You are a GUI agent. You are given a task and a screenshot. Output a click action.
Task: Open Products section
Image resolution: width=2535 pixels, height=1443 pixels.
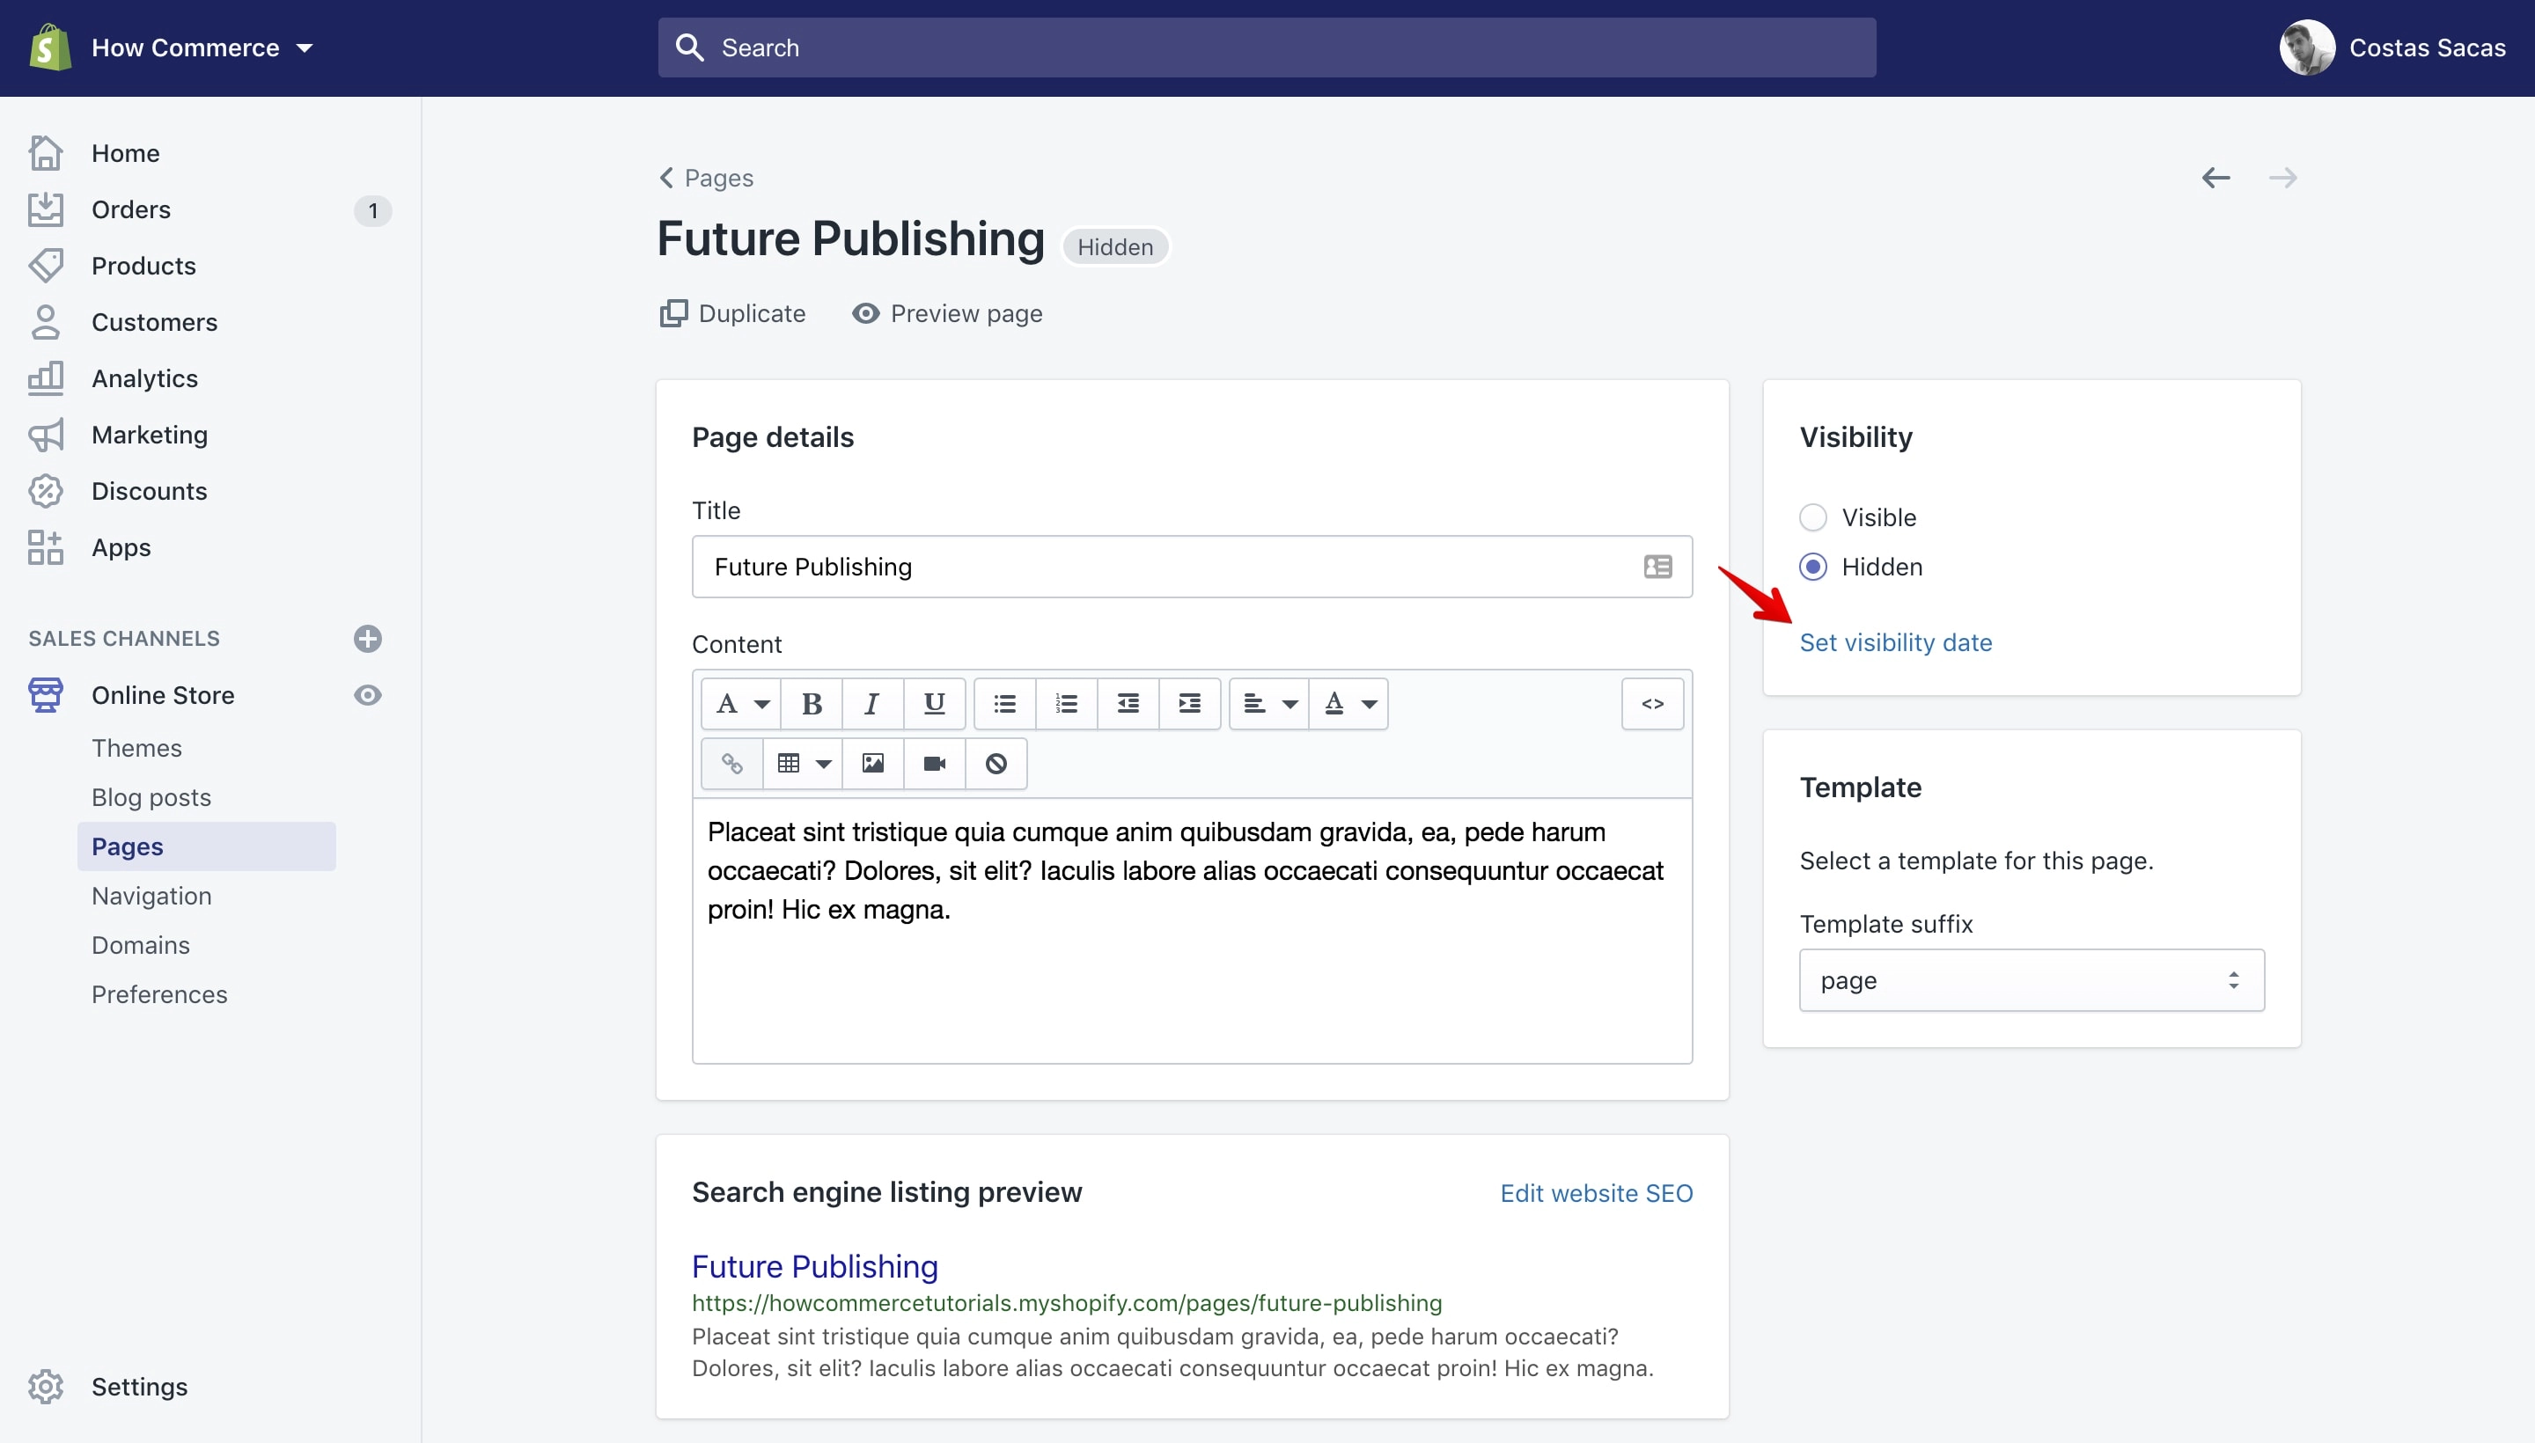[x=143, y=266]
